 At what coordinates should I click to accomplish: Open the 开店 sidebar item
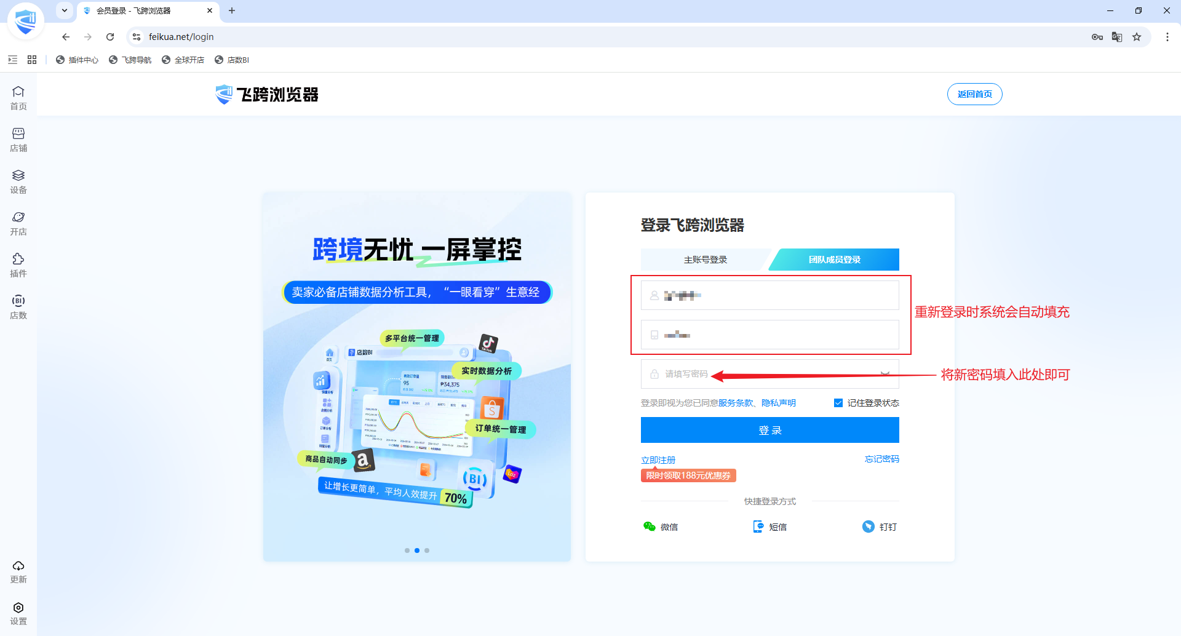click(x=18, y=224)
